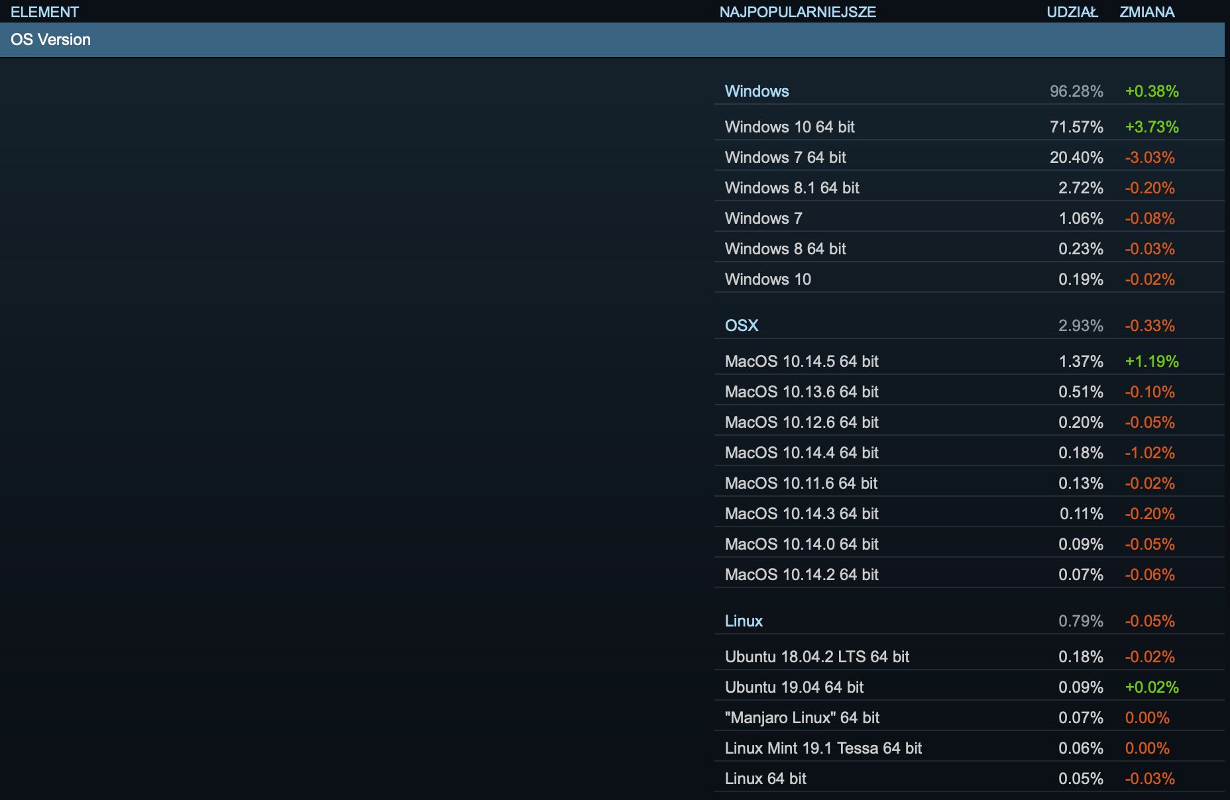The image size is (1230, 800).
Task: Click the Windows total share 96.28%
Action: 1076,91
